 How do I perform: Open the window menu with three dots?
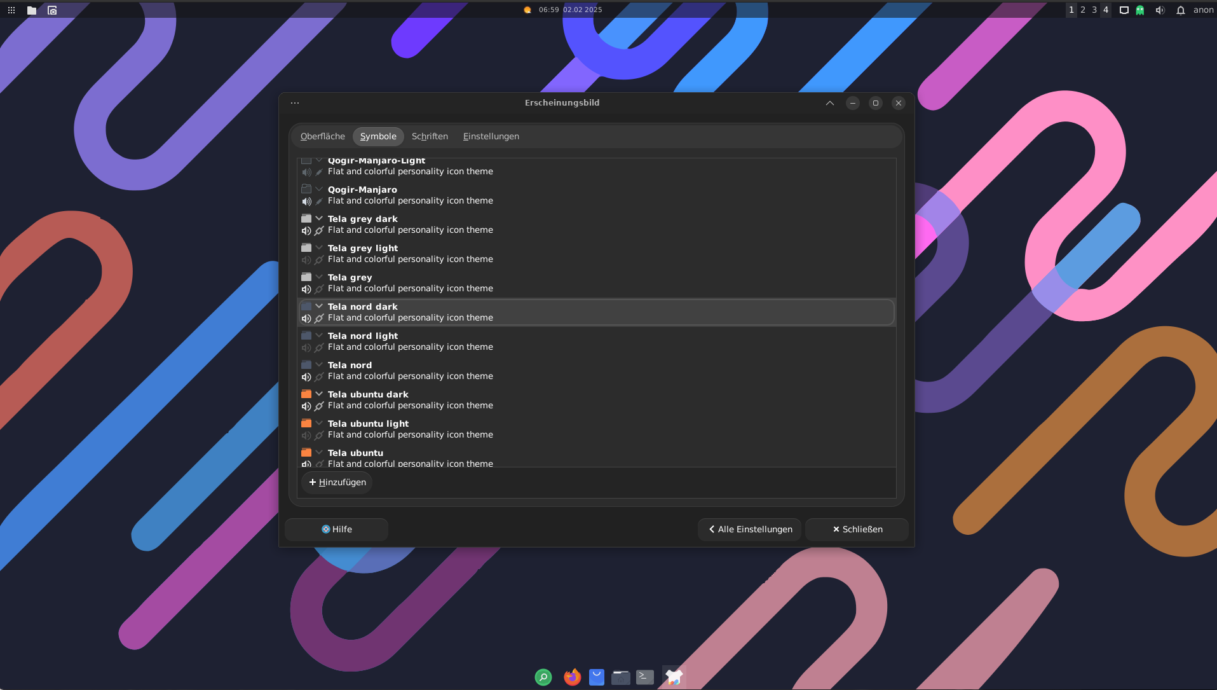tap(295, 103)
